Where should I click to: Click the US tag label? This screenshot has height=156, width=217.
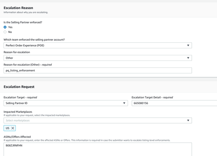click(x=7, y=128)
